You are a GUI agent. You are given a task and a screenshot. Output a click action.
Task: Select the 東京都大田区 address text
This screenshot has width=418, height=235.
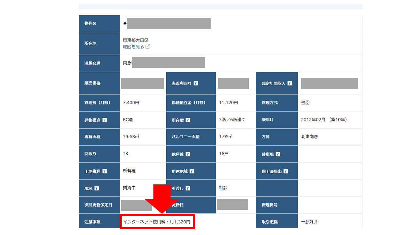[136, 40]
